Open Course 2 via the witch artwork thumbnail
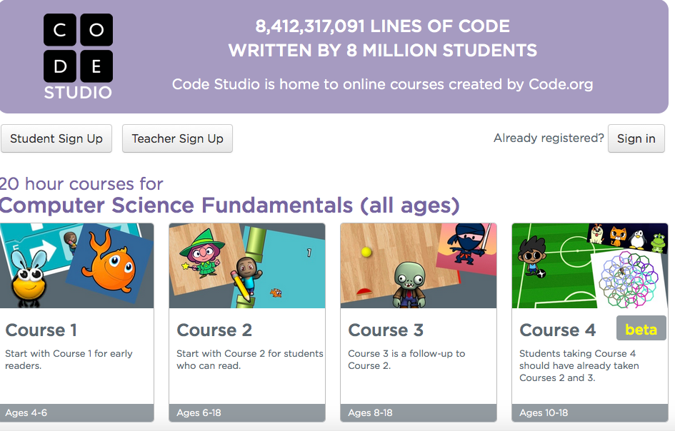The height and width of the screenshot is (431, 675). tap(246, 266)
